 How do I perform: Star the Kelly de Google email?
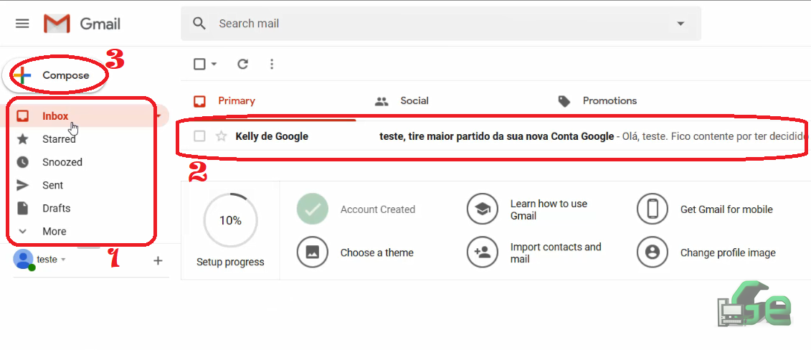pyautogui.click(x=221, y=136)
